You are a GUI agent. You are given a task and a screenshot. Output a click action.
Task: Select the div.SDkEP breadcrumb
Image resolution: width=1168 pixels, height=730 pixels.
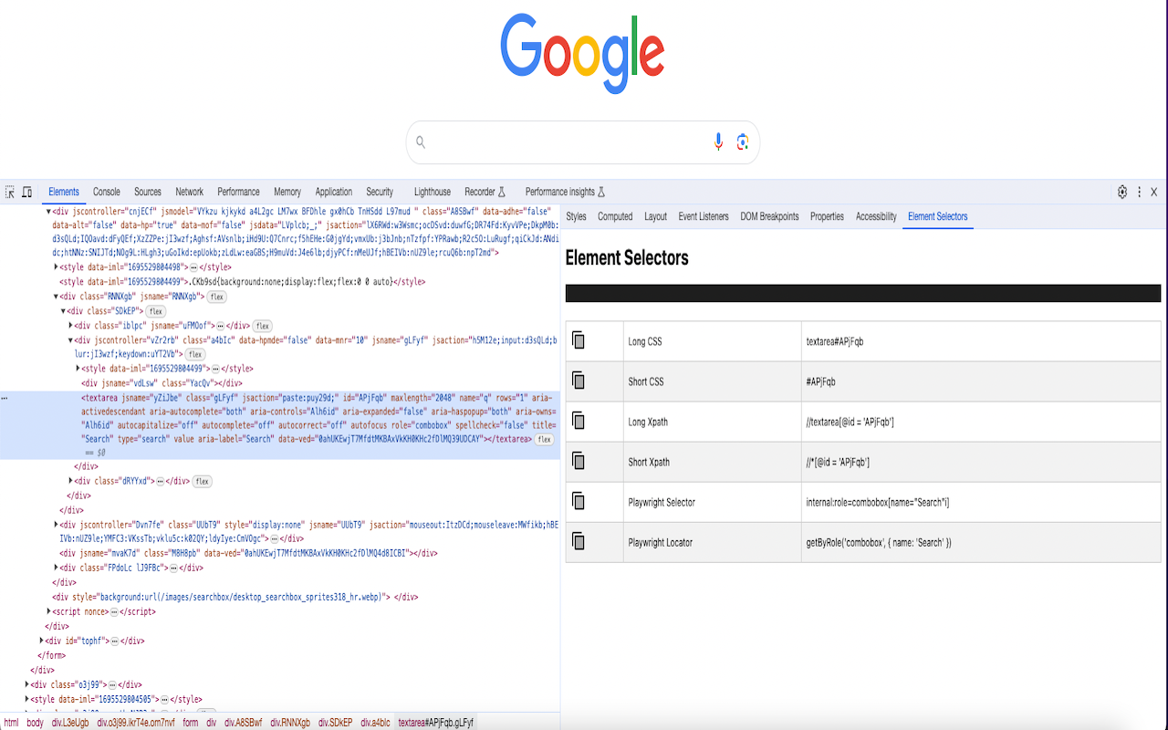point(335,723)
